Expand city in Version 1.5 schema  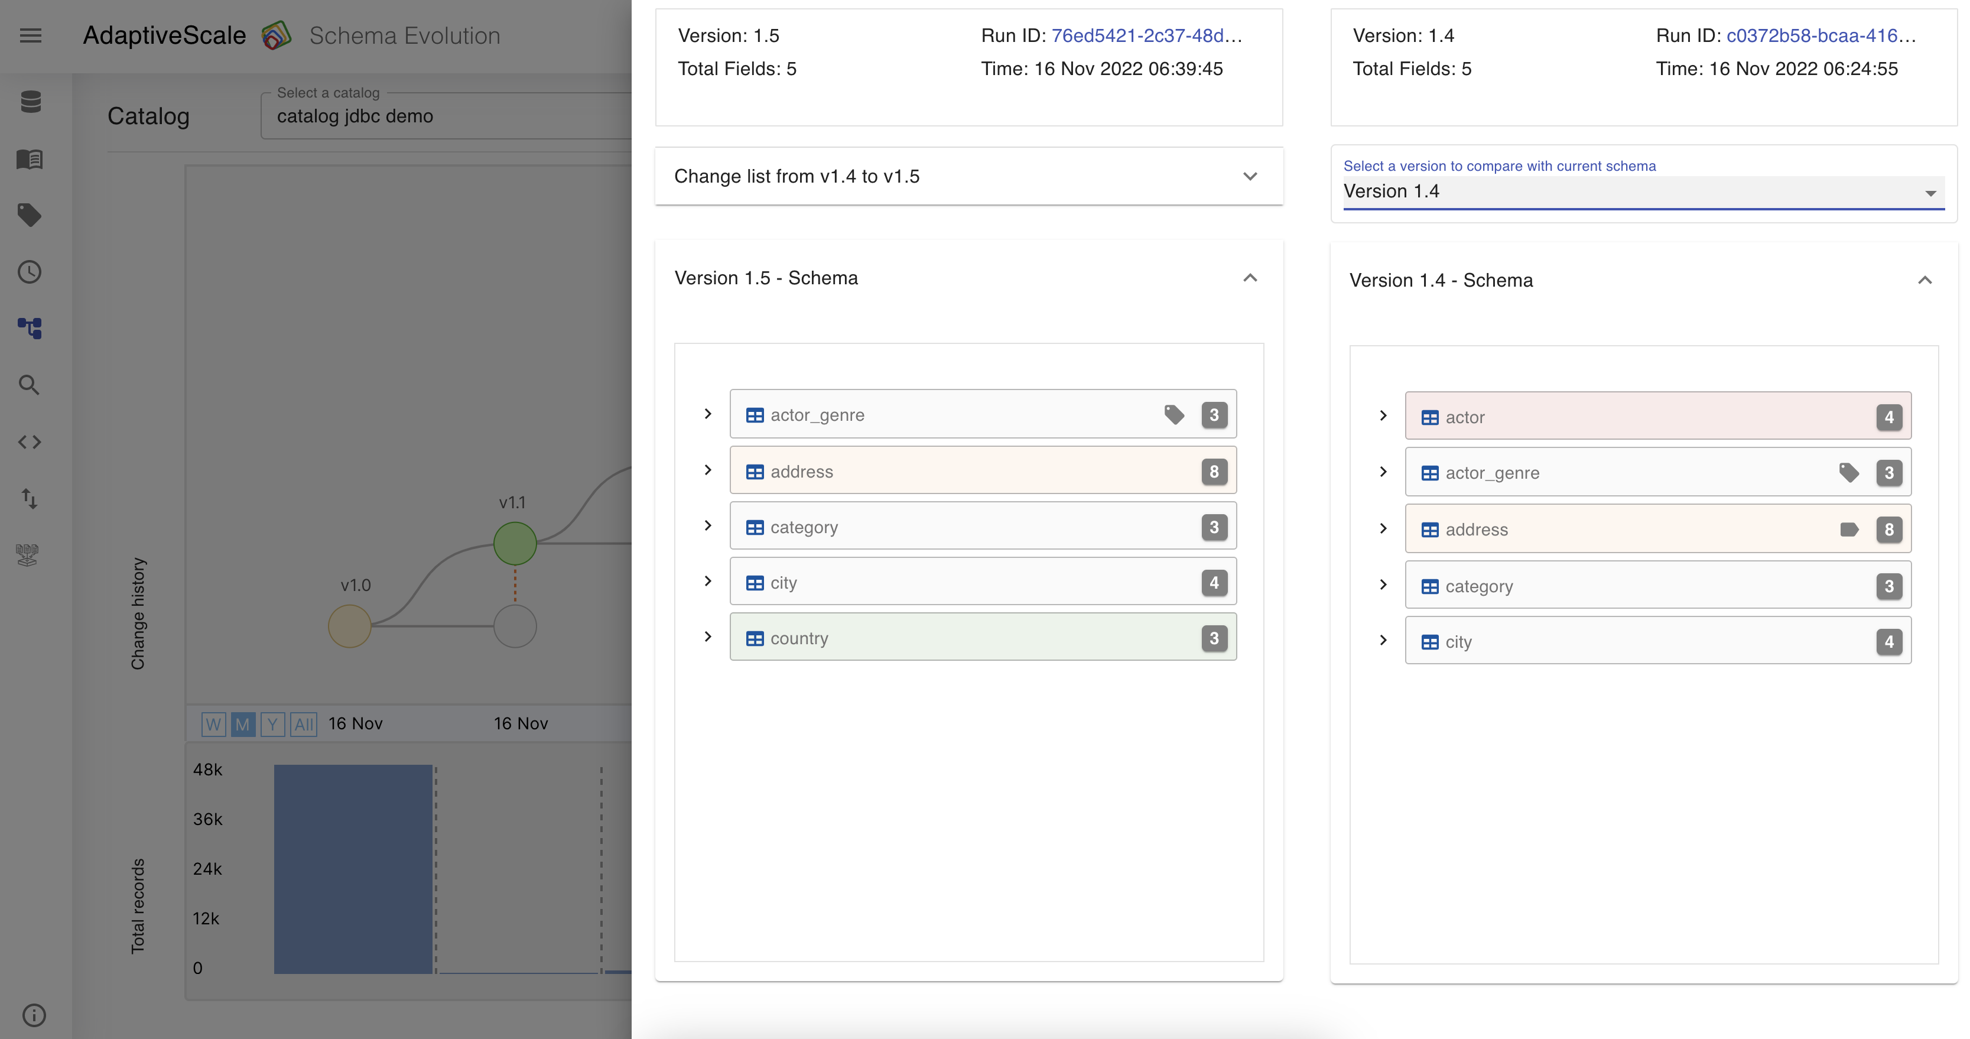(x=708, y=582)
